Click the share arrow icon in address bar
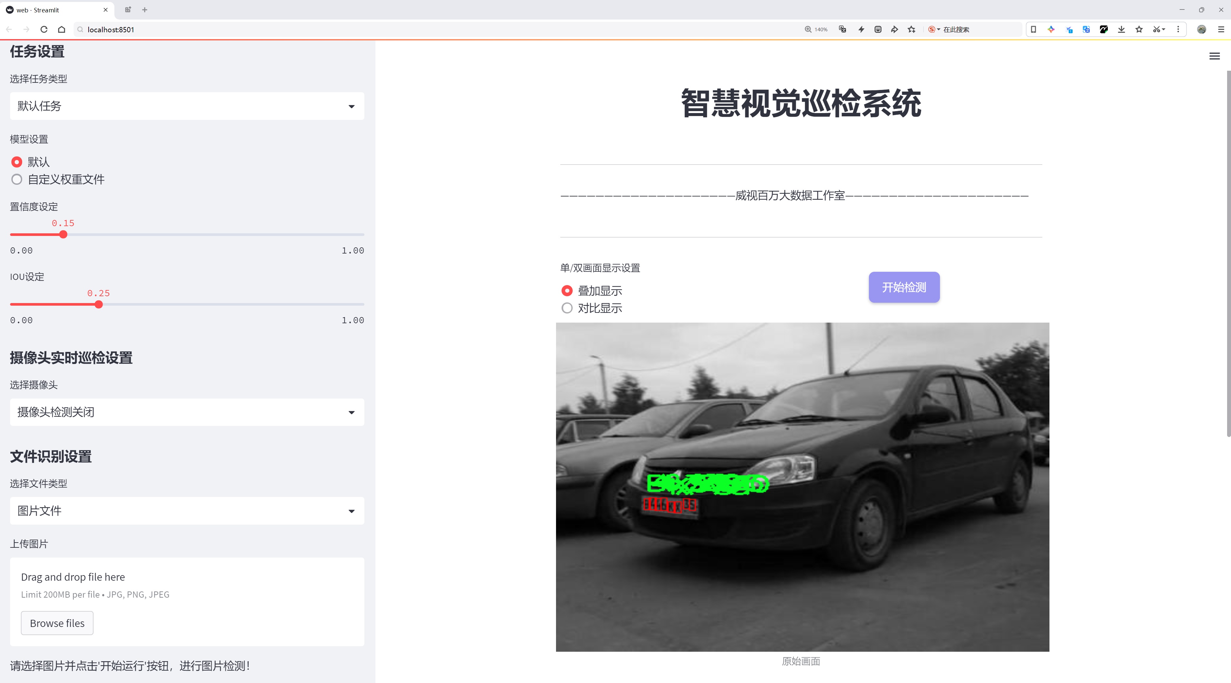This screenshot has height=683, width=1231. click(x=895, y=30)
